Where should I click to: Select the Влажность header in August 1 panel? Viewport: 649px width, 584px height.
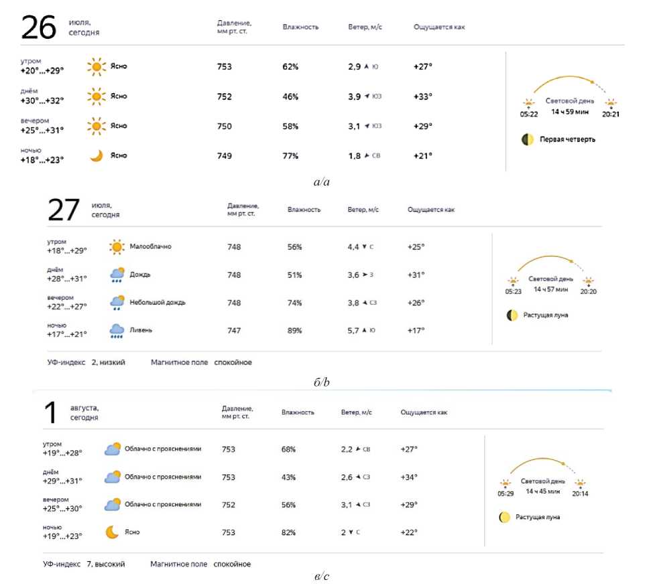298,413
